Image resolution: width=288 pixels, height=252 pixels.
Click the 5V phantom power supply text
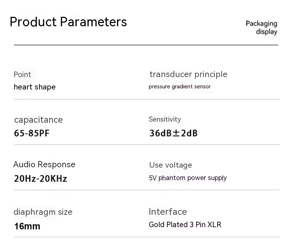(188, 178)
